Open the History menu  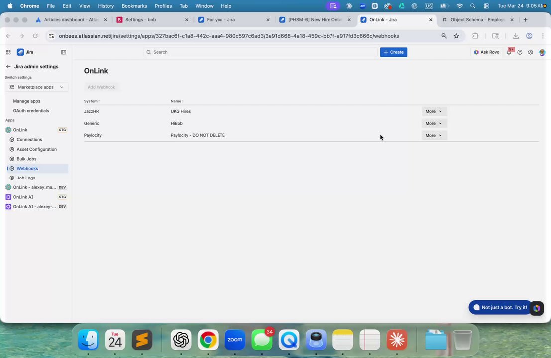click(x=106, y=6)
